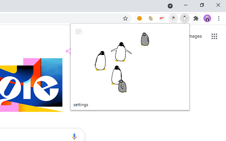Click the red fish extension icon
Image resolution: width=226 pixels, height=141 pixels.
162,18
